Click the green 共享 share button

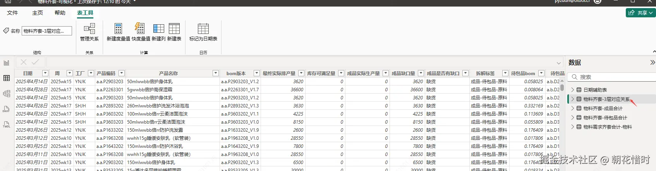(x=641, y=13)
